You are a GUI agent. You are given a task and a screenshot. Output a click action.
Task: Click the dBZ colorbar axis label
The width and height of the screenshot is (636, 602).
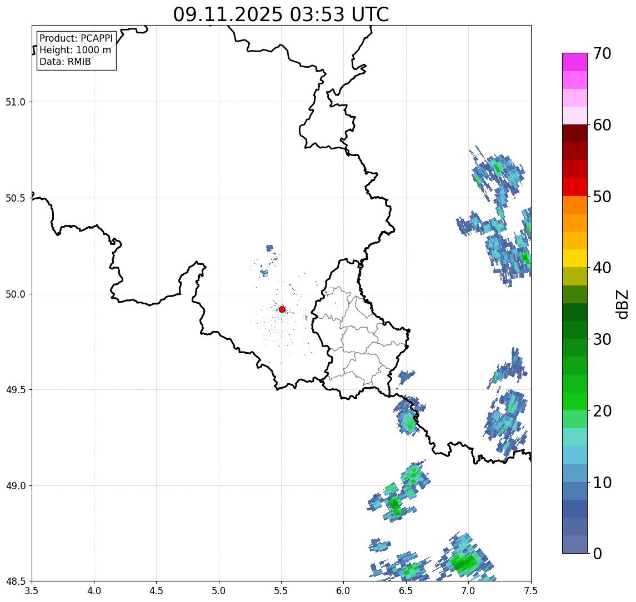click(x=622, y=304)
